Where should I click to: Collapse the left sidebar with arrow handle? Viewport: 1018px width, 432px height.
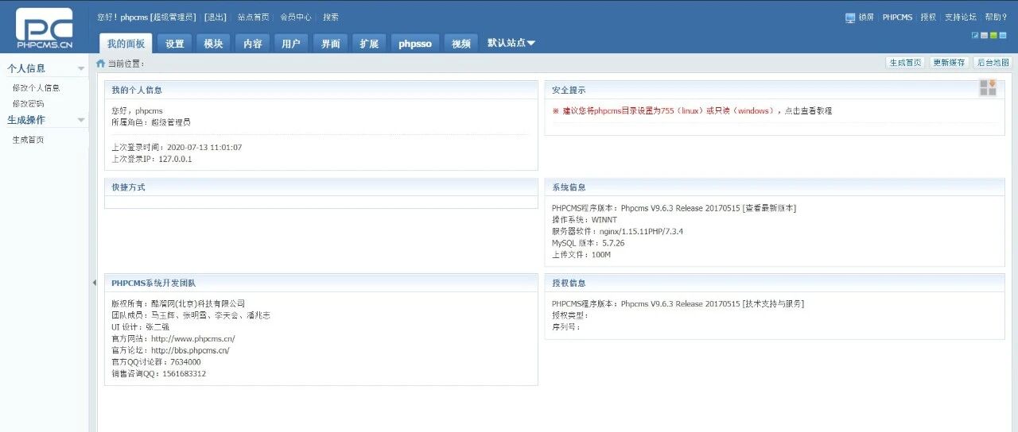coord(94,283)
